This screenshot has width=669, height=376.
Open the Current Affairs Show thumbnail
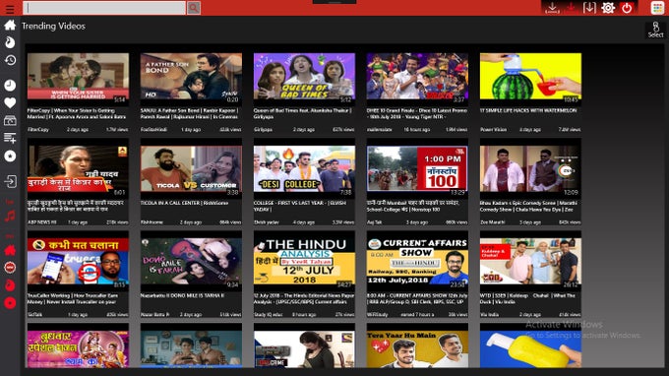point(417,262)
